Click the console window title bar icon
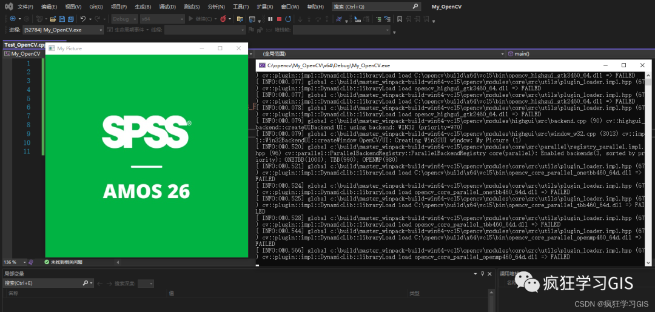The width and height of the screenshot is (655, 312). click(x=262, y=65)
